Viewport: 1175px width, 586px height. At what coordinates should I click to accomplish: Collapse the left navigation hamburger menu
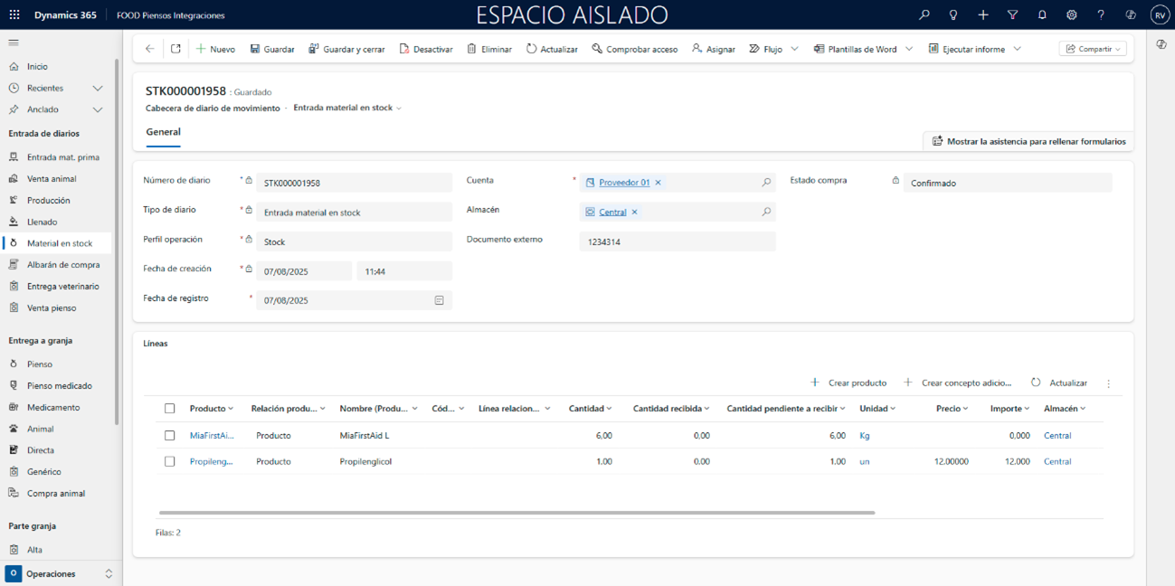[14, 43]
